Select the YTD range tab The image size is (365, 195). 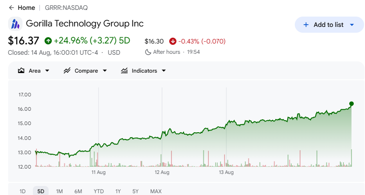pyautogui.click(x=99, y=191)
